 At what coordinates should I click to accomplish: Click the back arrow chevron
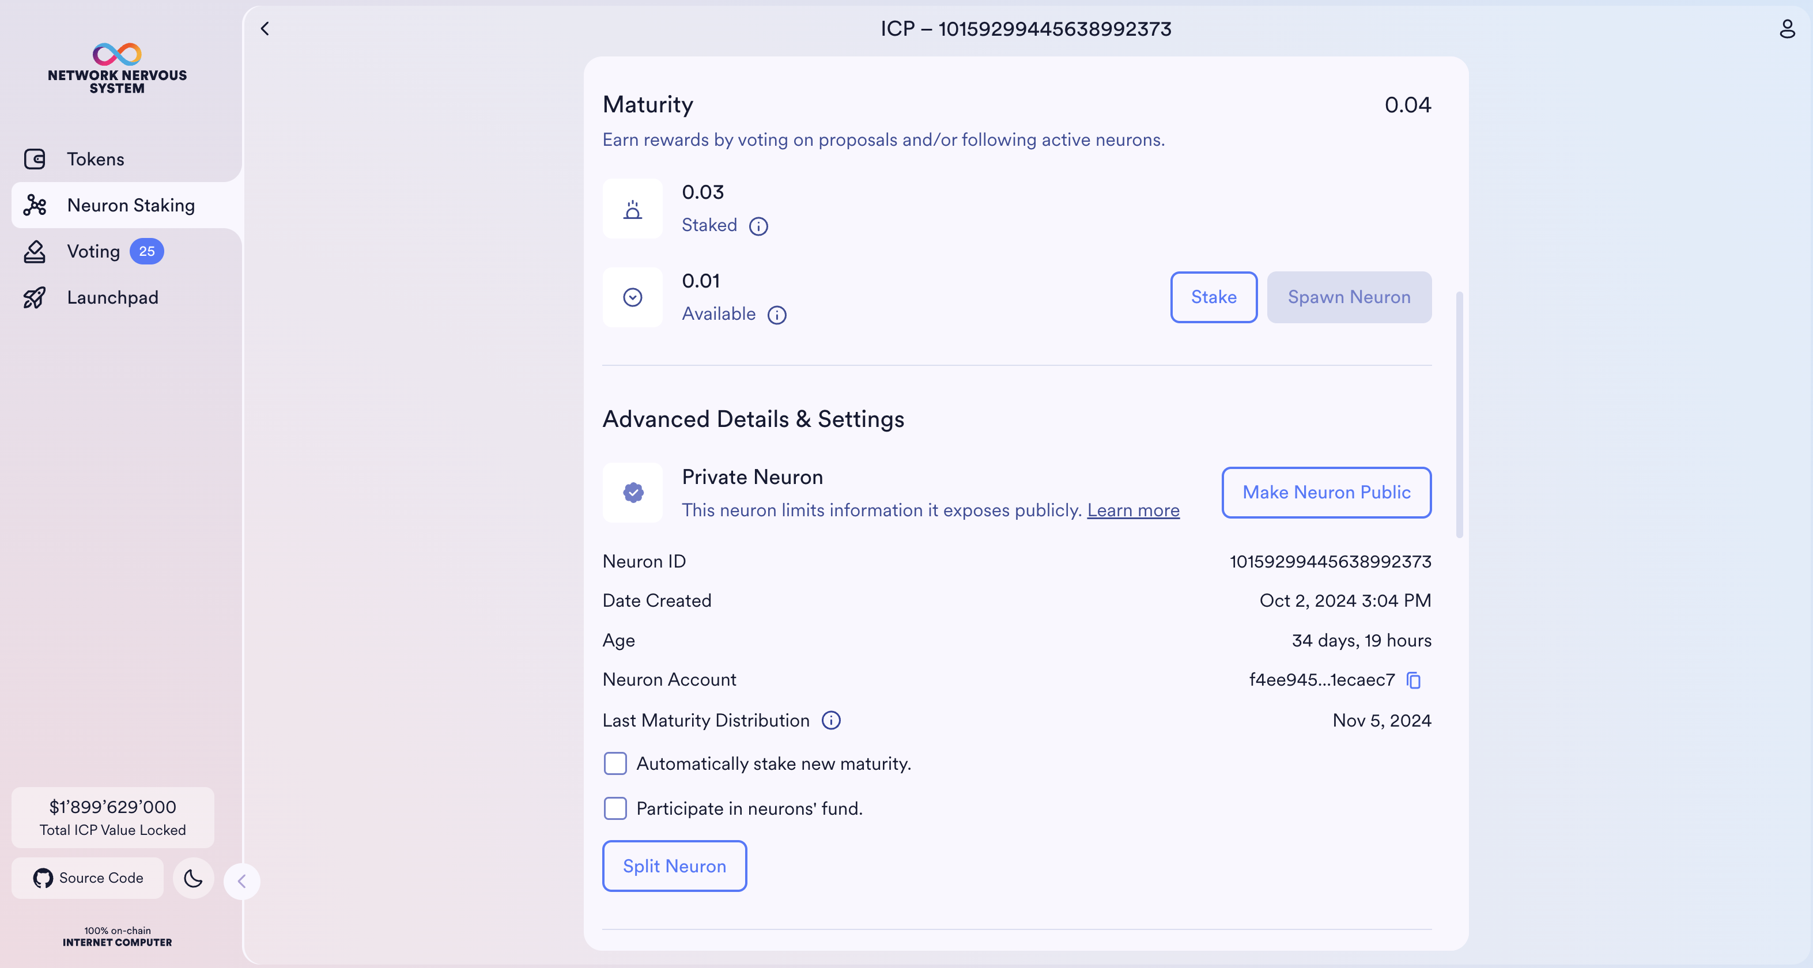click(265, 29)
